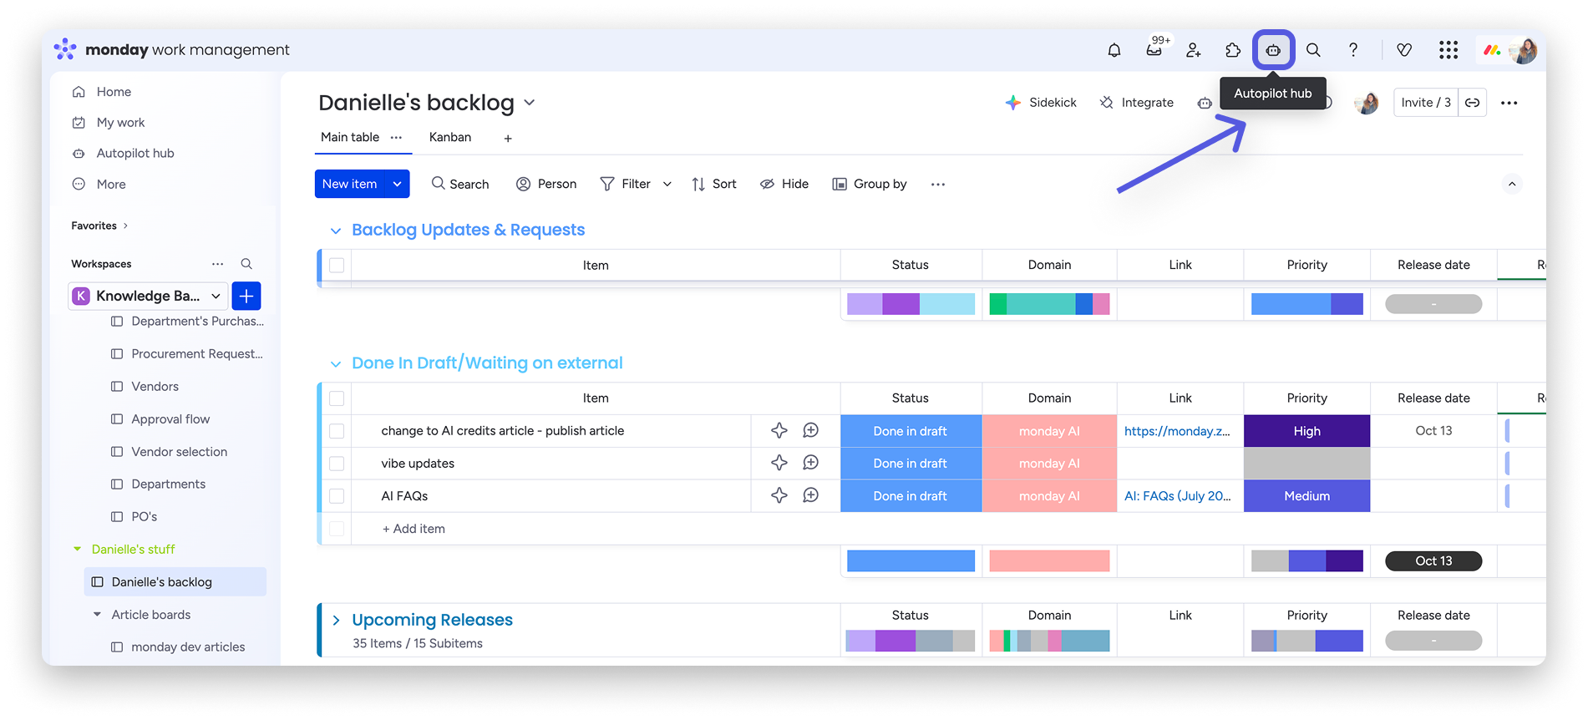Open Group by tool
The image size is (1588, 720).
tap(870, 184)
